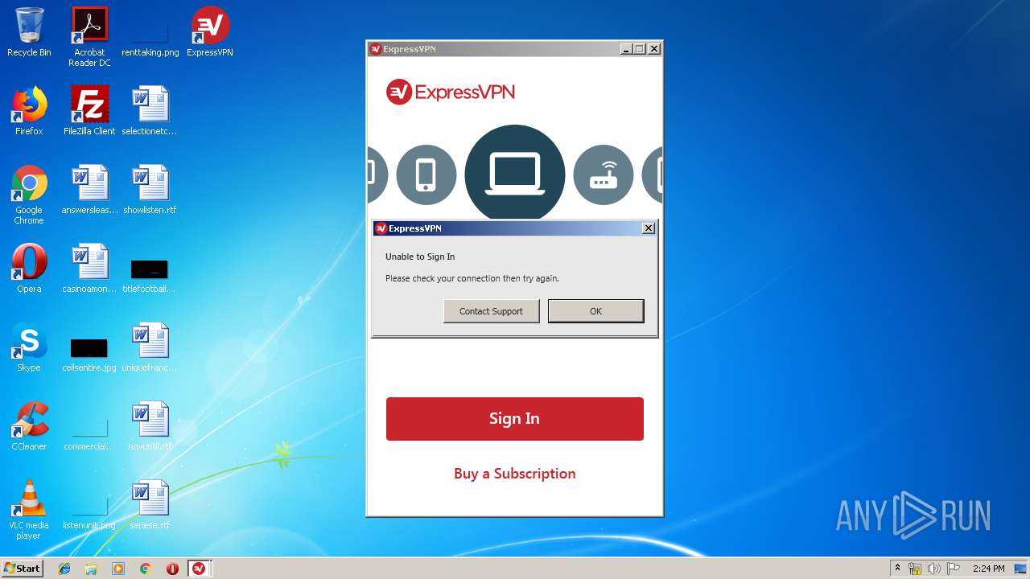The image size is (1030, 579).
Task: Open the Action Center flag icon
Action: coord(954,569)
